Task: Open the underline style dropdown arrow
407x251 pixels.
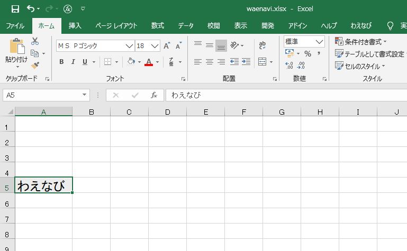Action: (x=94, y=62)
